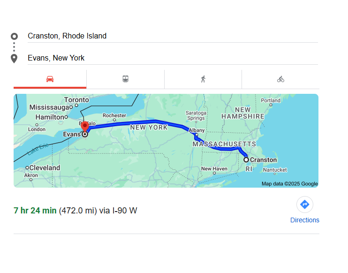
Task: Open the Directions link
Action: [304, 220]
